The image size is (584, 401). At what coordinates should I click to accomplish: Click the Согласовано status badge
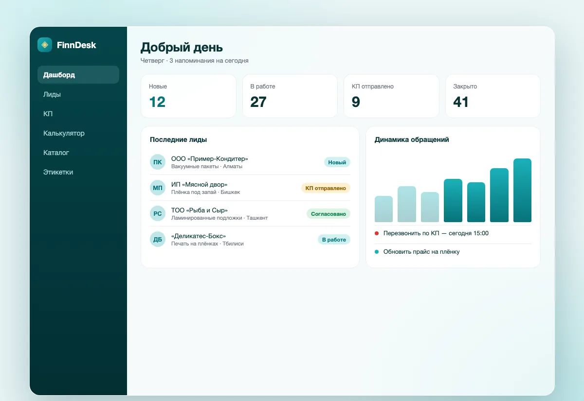point(328,214)
